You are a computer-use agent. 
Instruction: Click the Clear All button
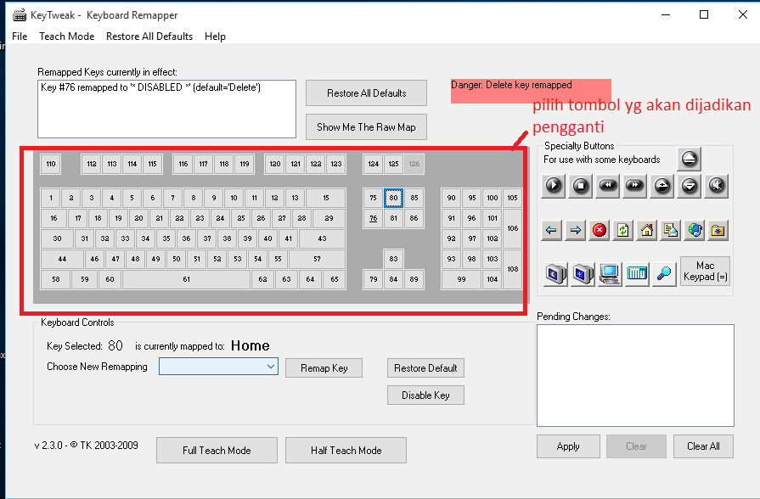703,446
